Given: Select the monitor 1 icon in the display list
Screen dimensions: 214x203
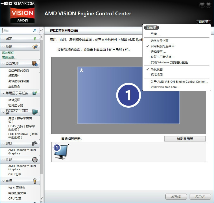Looking at the screenshot, I should [x=61, y=152].
